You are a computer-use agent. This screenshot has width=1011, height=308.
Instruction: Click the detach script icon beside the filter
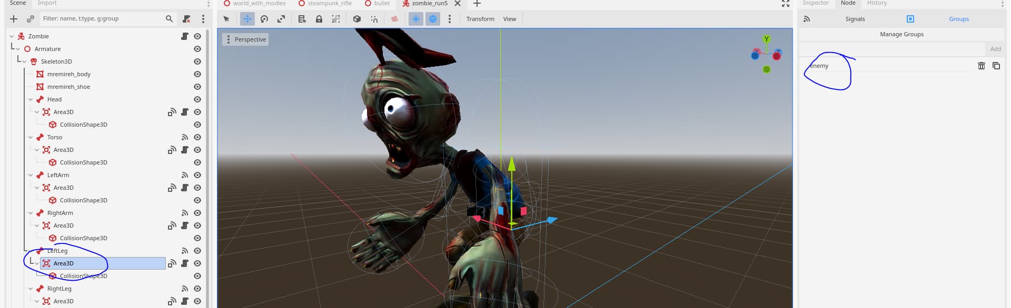coord(186,19)
